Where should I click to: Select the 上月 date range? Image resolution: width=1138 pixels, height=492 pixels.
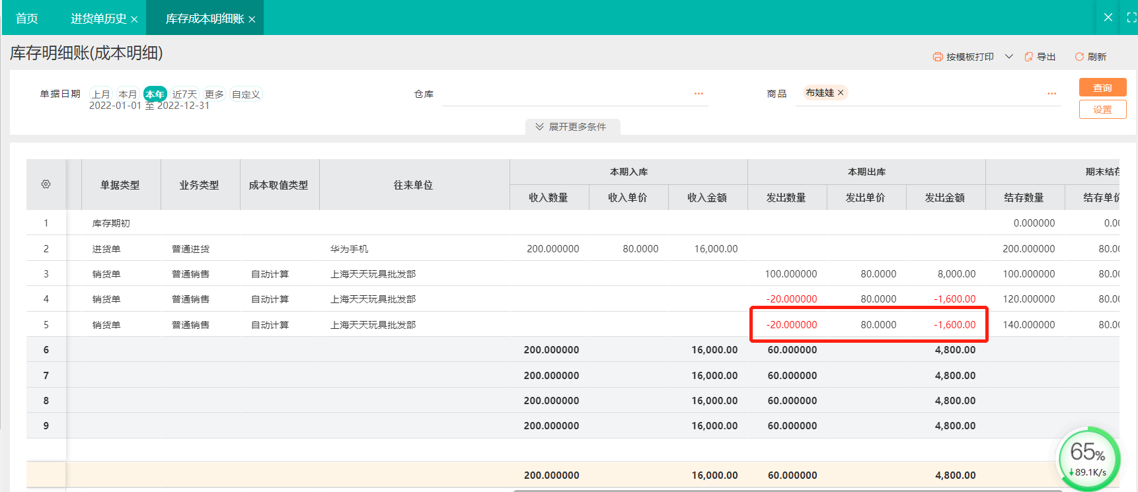click(x=101, y=94)
